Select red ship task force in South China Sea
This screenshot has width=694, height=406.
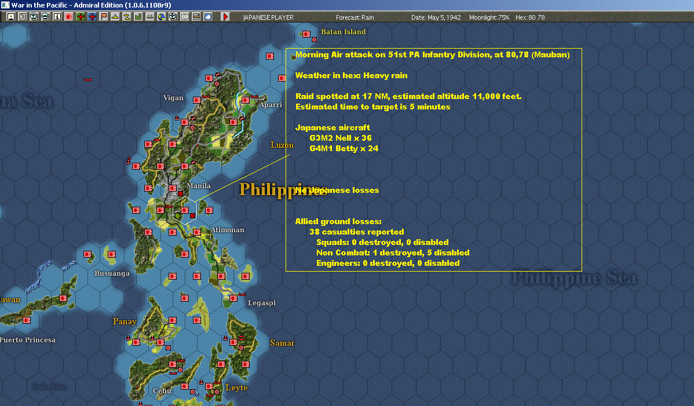(88, 79)
